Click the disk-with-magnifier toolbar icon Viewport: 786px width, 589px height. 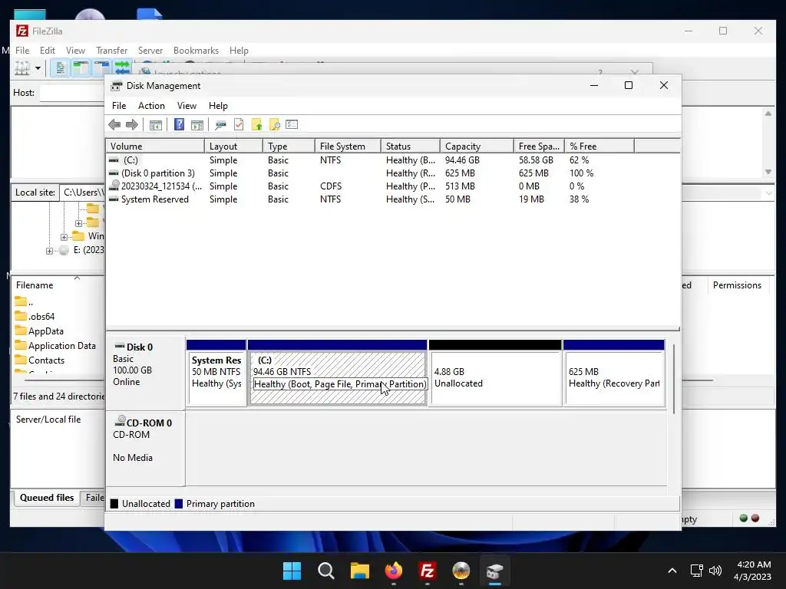220,125
